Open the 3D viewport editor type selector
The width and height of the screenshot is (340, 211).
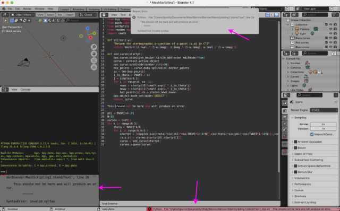[5, 15]
